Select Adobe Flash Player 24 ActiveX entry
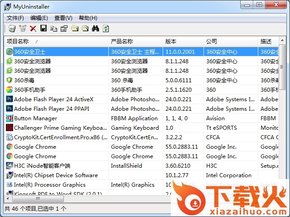This screenshot has height=217, width=290. coord(53,99)
